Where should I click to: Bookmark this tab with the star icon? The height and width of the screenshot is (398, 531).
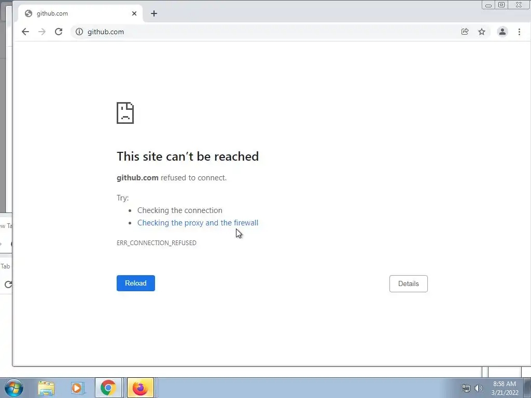coord(482,32)
